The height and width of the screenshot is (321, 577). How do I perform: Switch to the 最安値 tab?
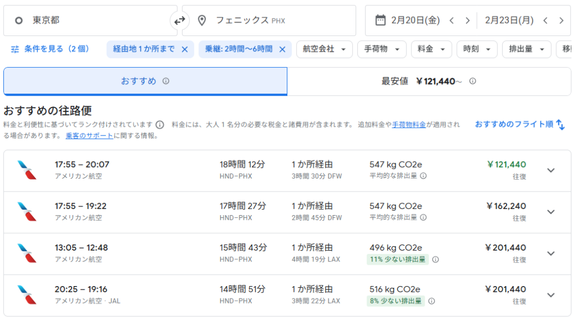428,82
